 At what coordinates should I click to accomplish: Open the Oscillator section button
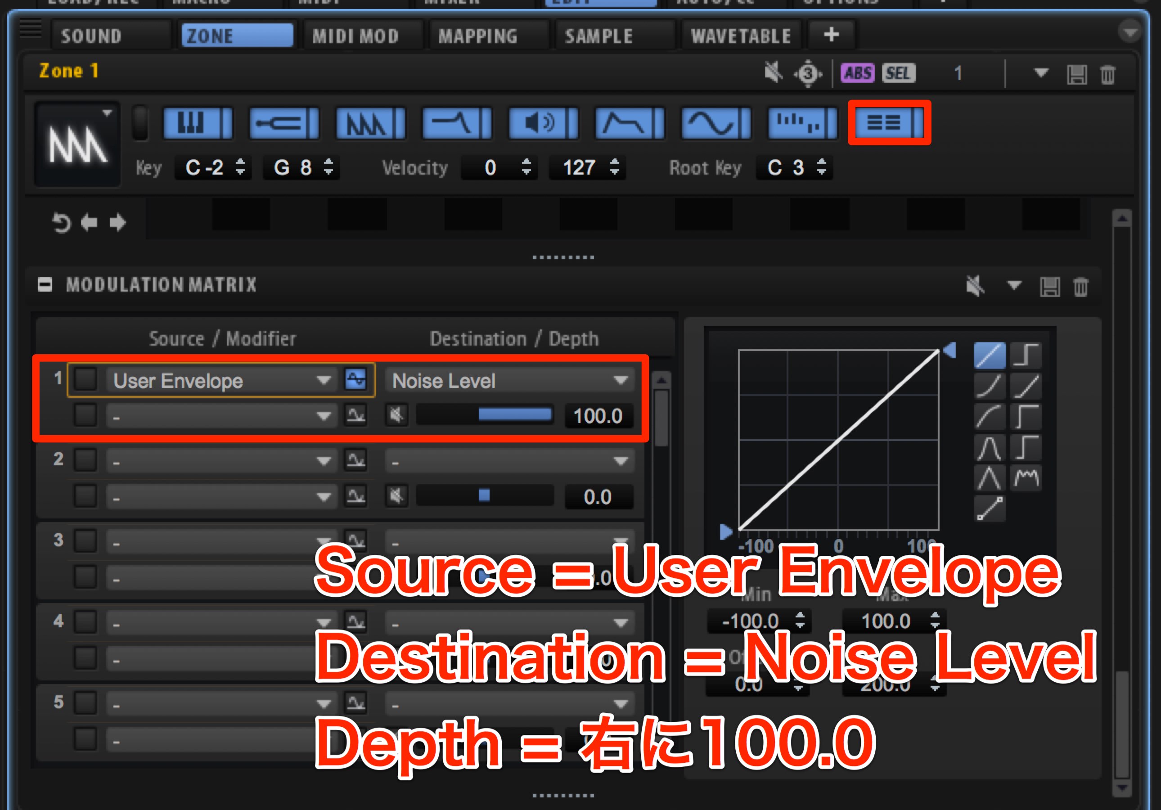(371, 123)
